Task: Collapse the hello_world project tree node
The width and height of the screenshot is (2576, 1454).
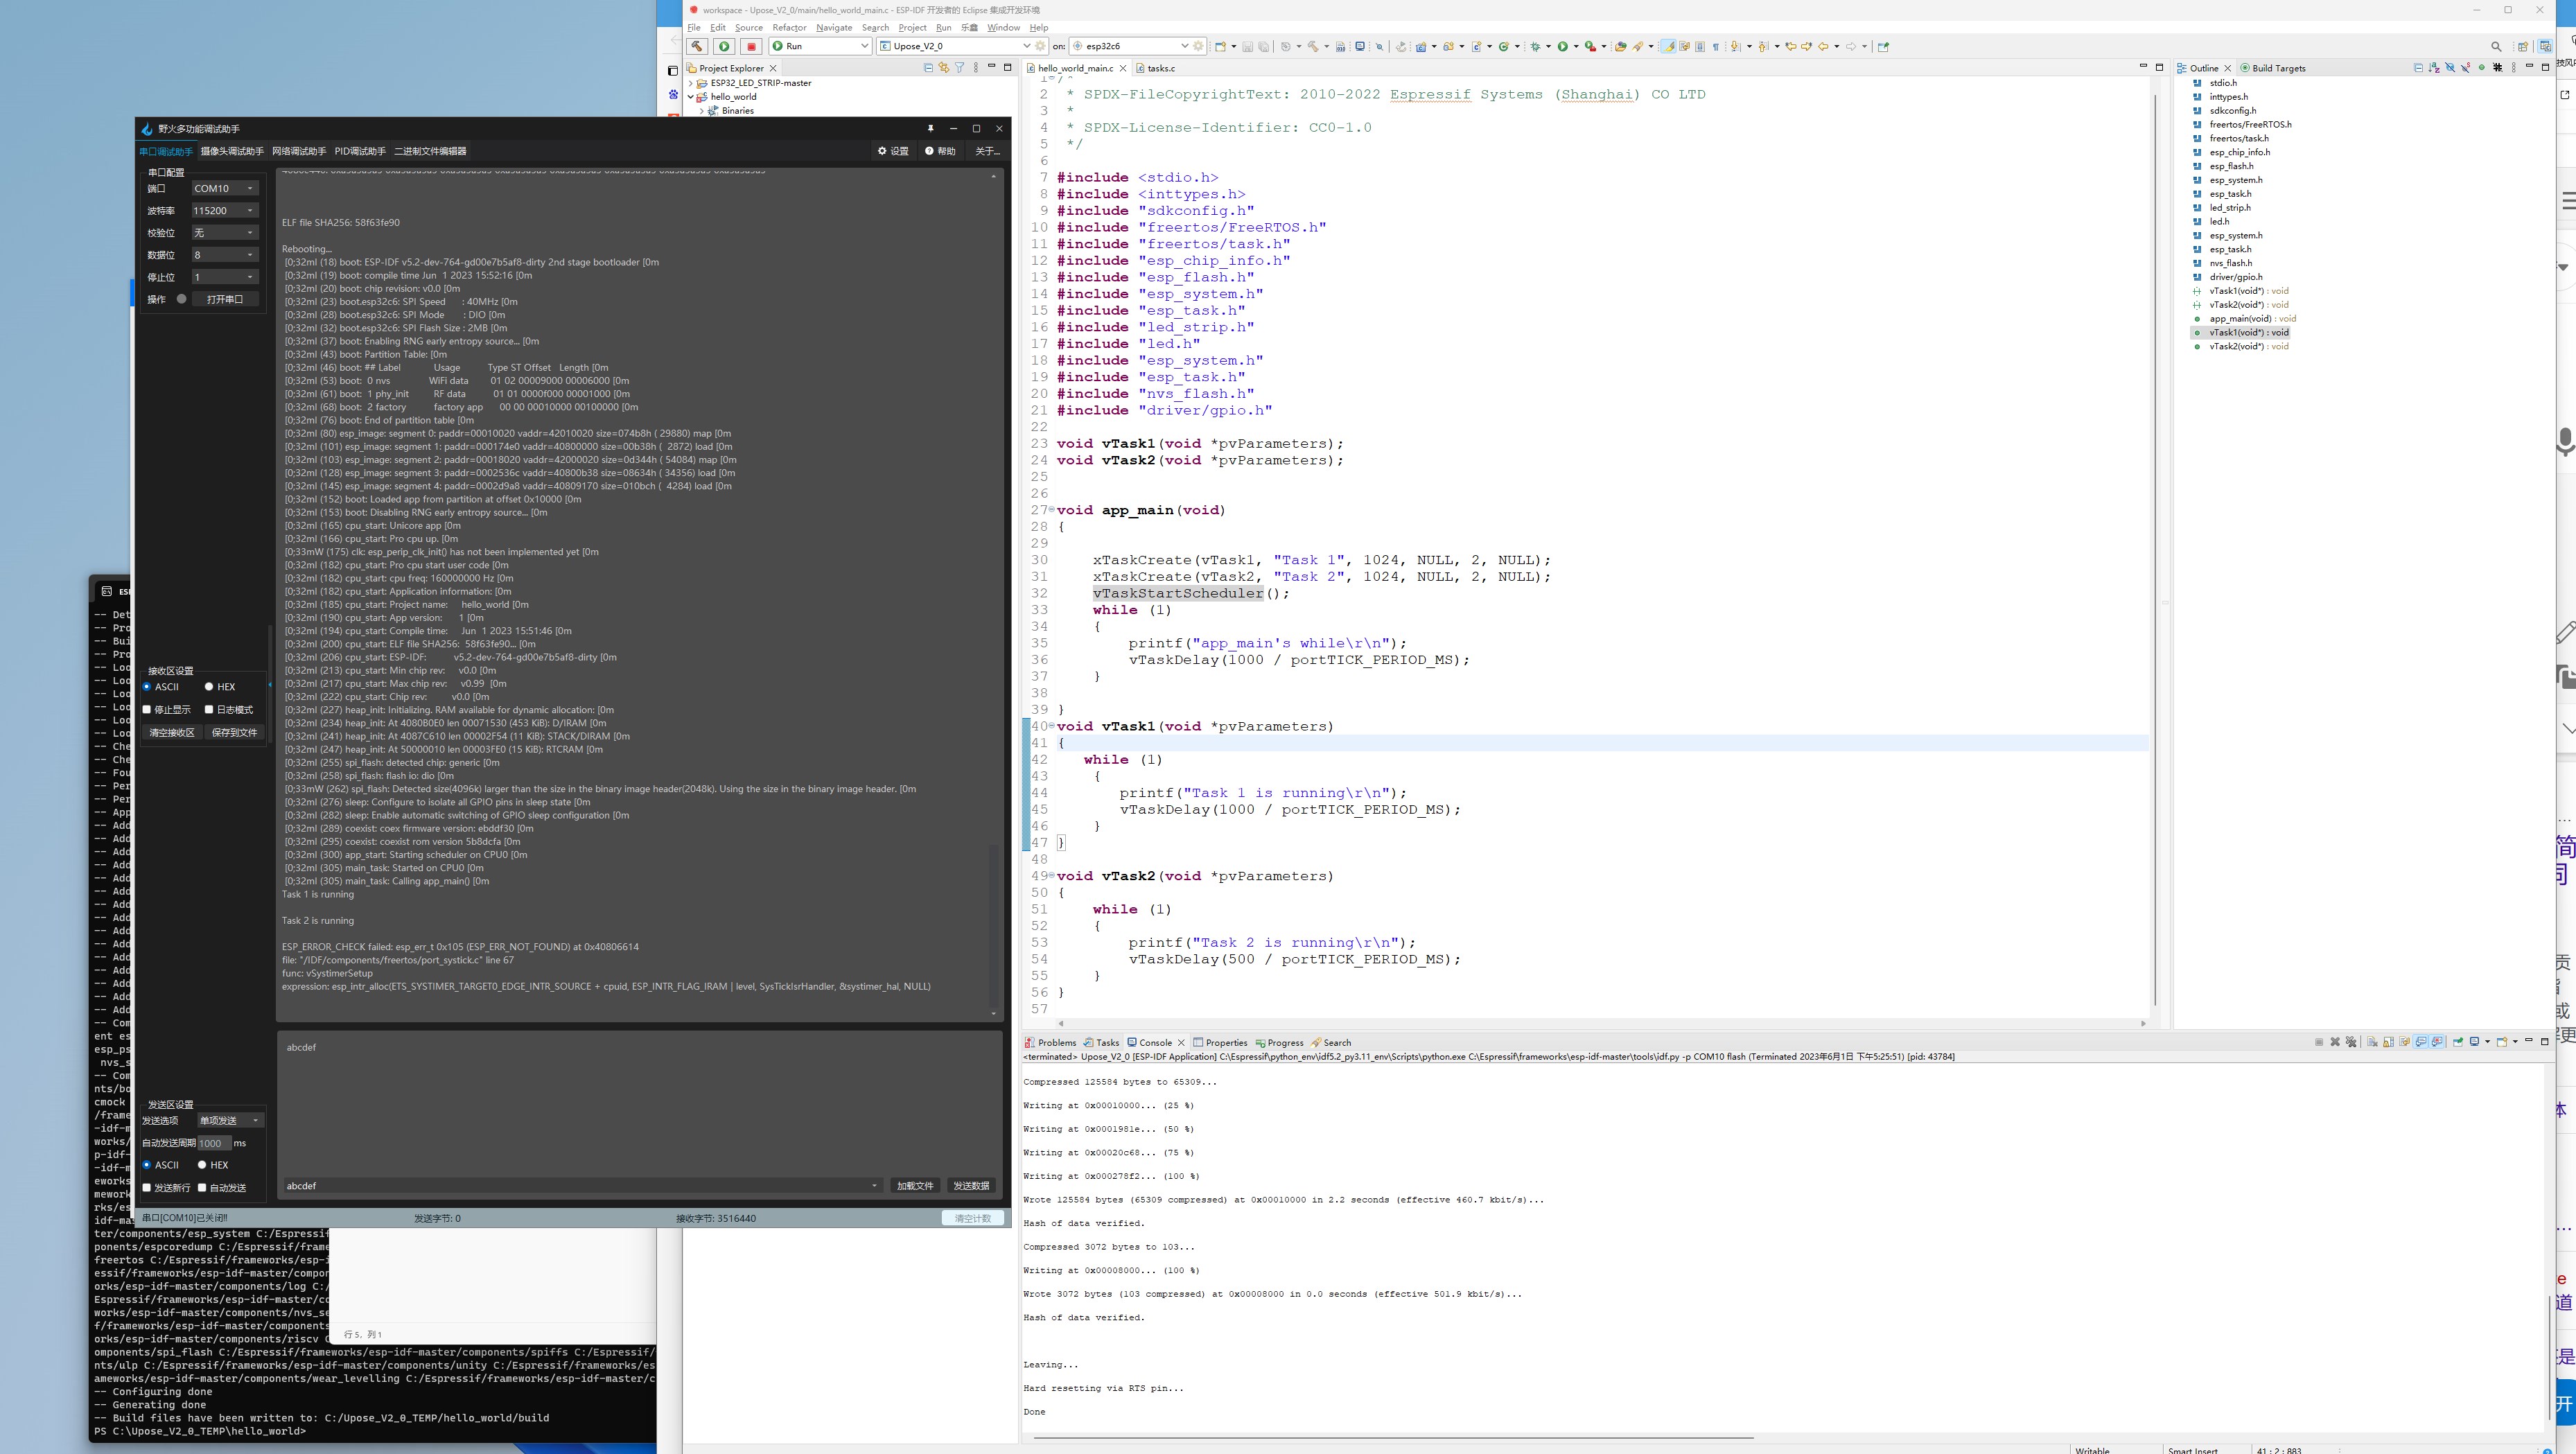Action: [x=691, y=97]
